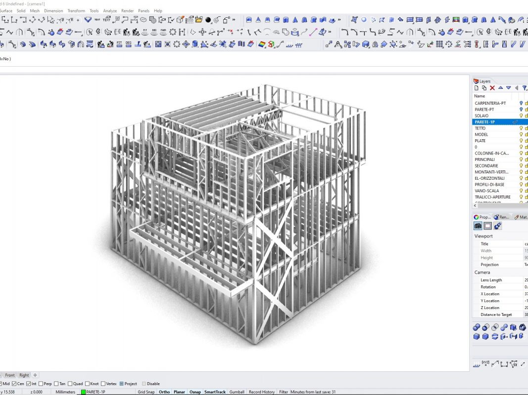
Task: Open the Ren... panel tab
Action: pos(501,217)
